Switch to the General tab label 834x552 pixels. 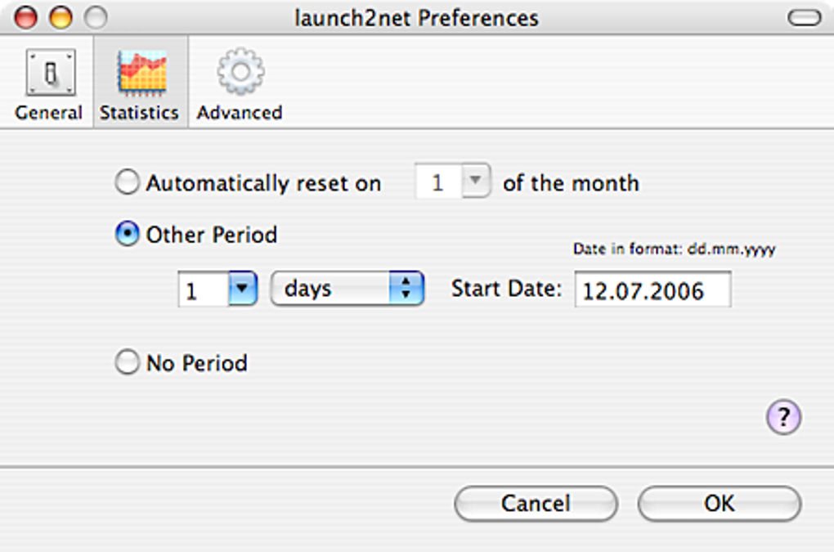coord(49,113)
